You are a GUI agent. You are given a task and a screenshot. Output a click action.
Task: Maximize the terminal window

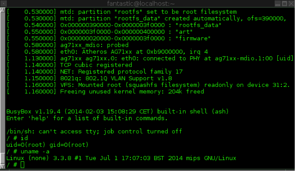point(285,3)
